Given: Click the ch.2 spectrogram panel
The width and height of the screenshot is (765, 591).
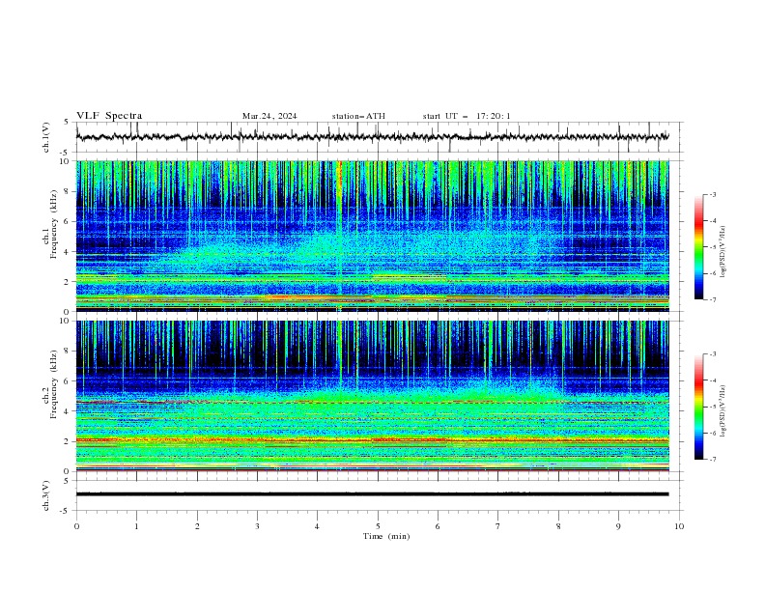Looking at the screenshot, I should pos(372,396).
